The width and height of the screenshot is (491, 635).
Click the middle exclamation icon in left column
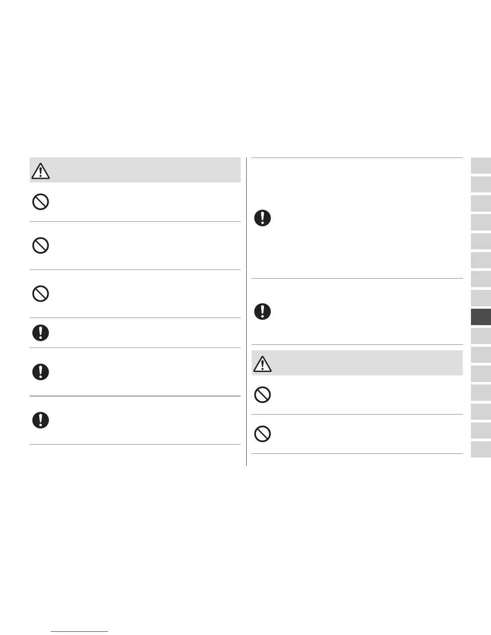pos(41,372)
